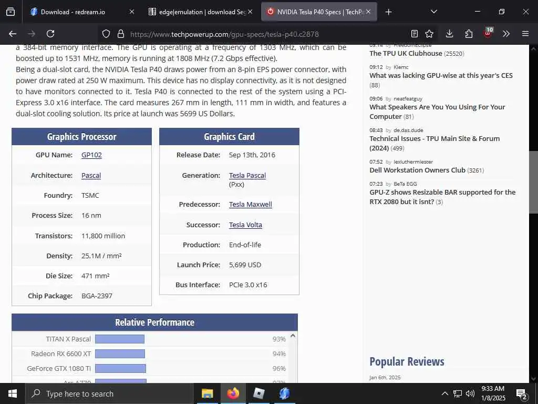Image resolution: width=538 pixels, height=404 pixels.
Task: Select TSMC foundry value
Action: (90, 196)
